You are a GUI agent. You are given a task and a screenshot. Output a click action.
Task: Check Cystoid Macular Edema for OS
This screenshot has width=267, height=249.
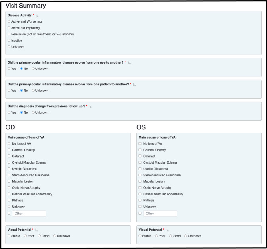click(x=140, y=162)
